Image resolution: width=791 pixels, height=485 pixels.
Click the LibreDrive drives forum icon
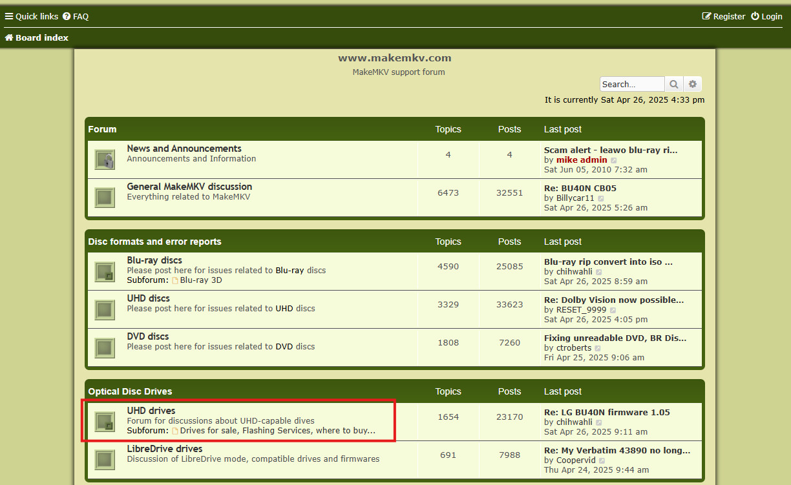tap(105, 460)
